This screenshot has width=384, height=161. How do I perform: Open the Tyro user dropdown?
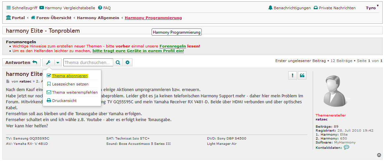pyautogui.click(x=372, y=8)
